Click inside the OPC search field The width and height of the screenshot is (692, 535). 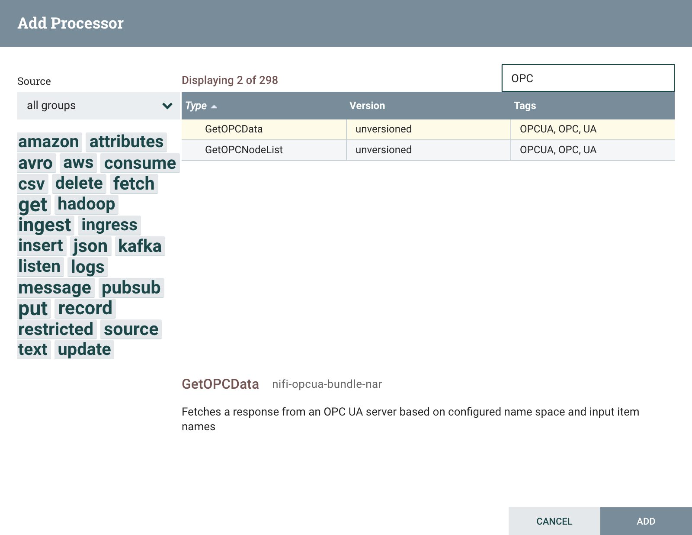pyautogui.click(x=587, y=78)
